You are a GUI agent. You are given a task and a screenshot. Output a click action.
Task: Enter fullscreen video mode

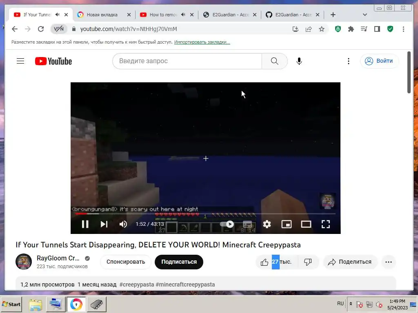pos(326,224)
